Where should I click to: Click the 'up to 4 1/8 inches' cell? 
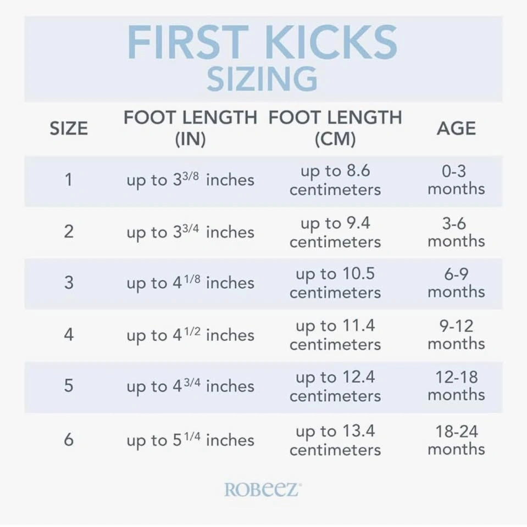(190, 283)
